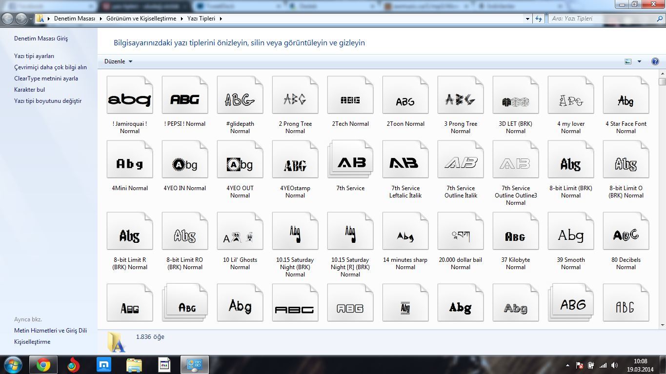Click the volume icon in the system tray
This screenshot has height=374, width=666.
(614, 365)
